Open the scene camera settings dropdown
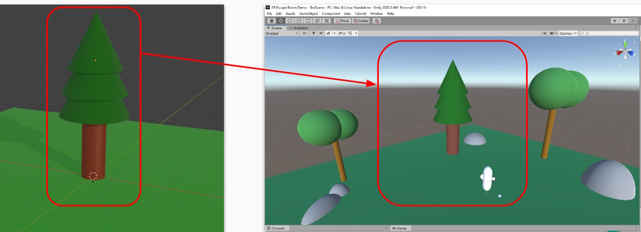Screen dimensions: 641x232 [x=553, y=33]
